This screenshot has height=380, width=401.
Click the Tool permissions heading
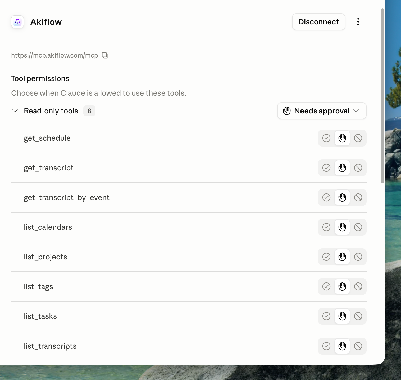point(40,79)
